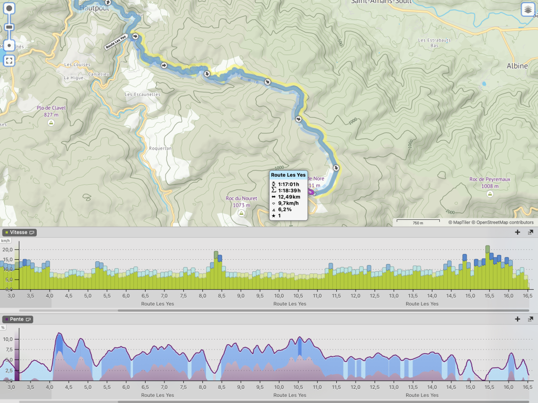Add a chart from Vitesse panel plus

click(x=518, y=232)
